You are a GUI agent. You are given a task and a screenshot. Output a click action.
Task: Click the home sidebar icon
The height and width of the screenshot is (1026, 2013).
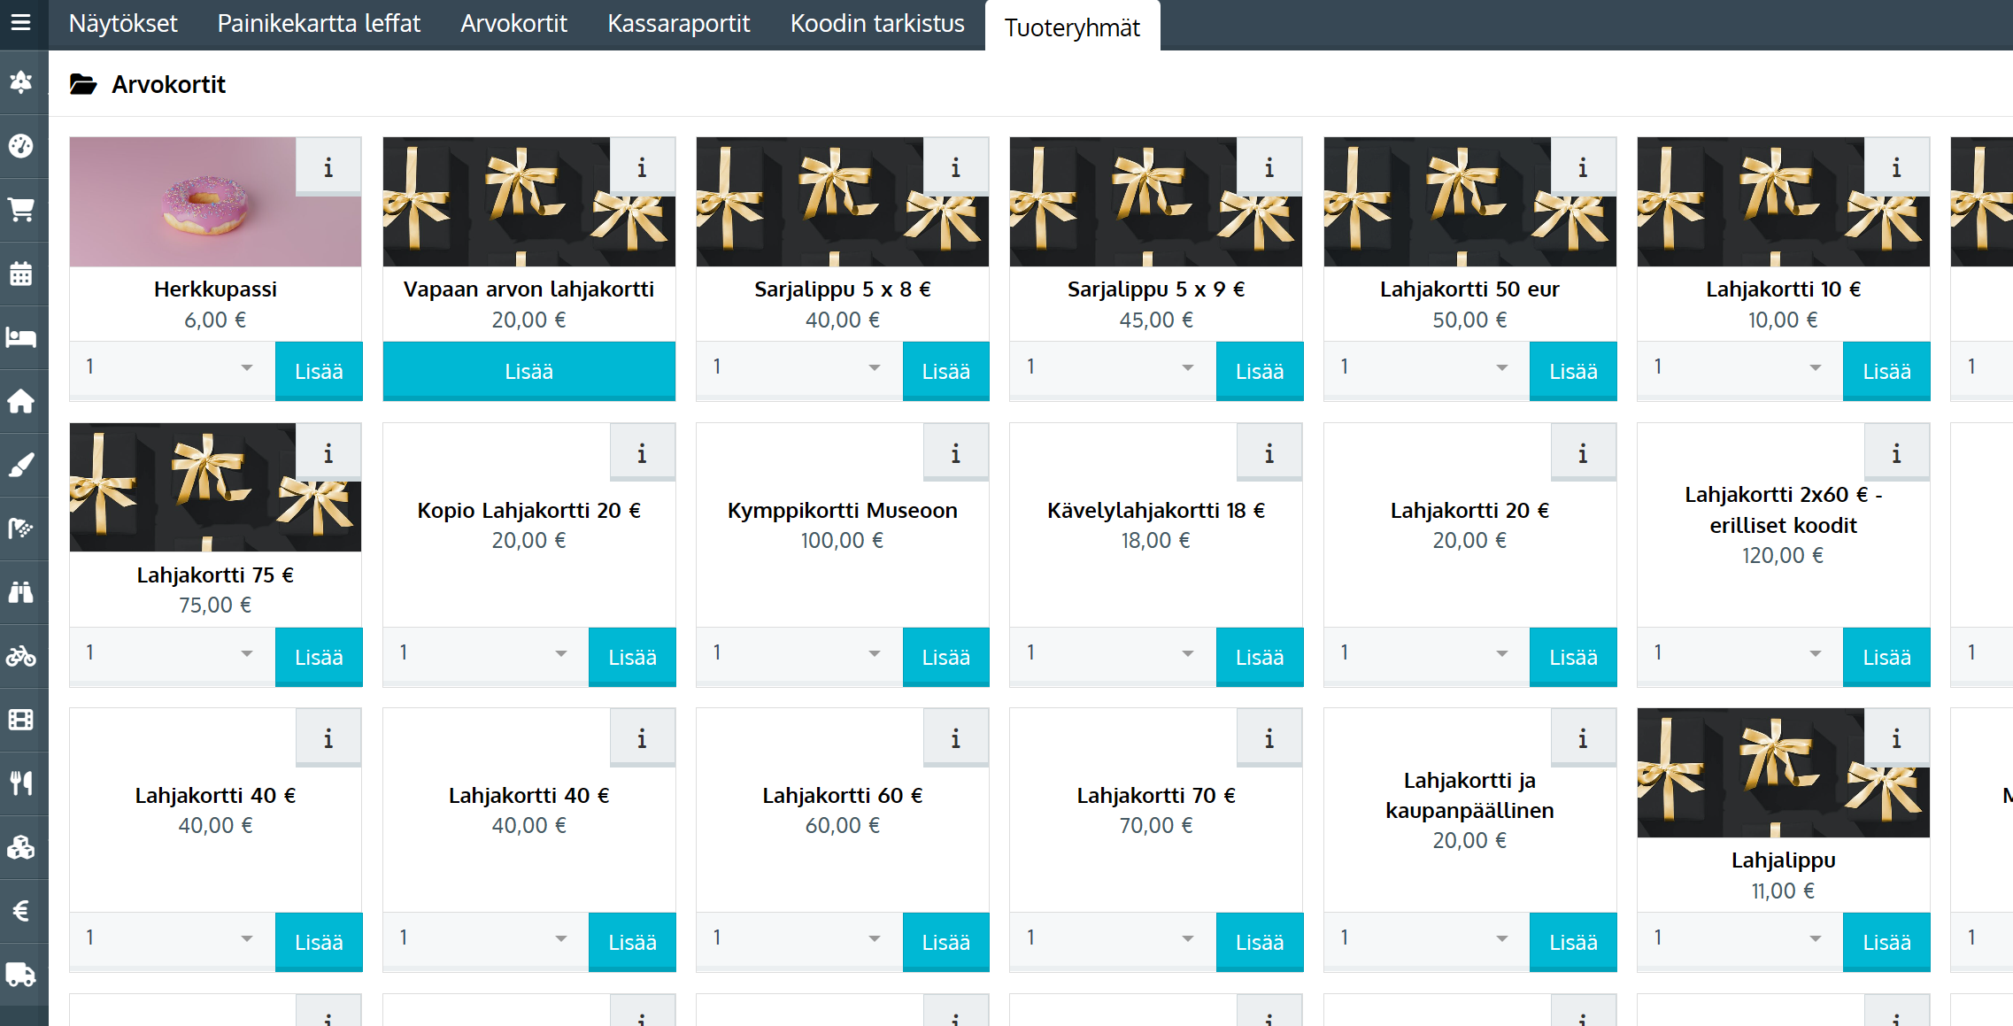(x=21, y=401)
